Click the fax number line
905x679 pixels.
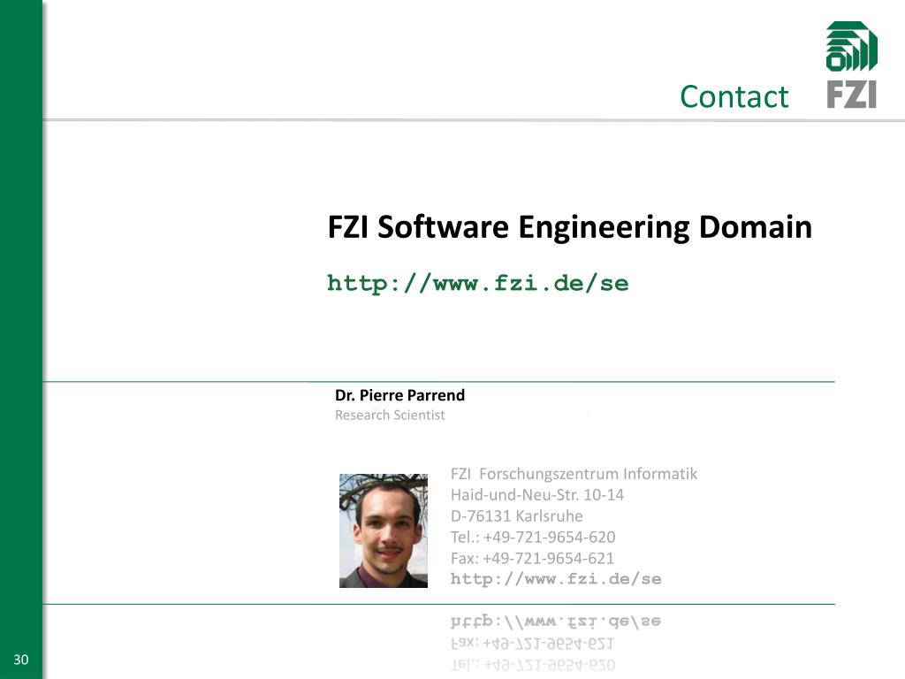click(x=532, y=558)
